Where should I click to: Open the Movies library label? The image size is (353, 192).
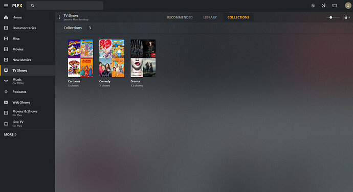[18, 49]
